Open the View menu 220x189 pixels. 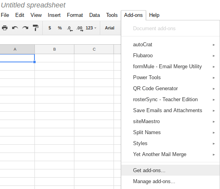tap(36, 15)
